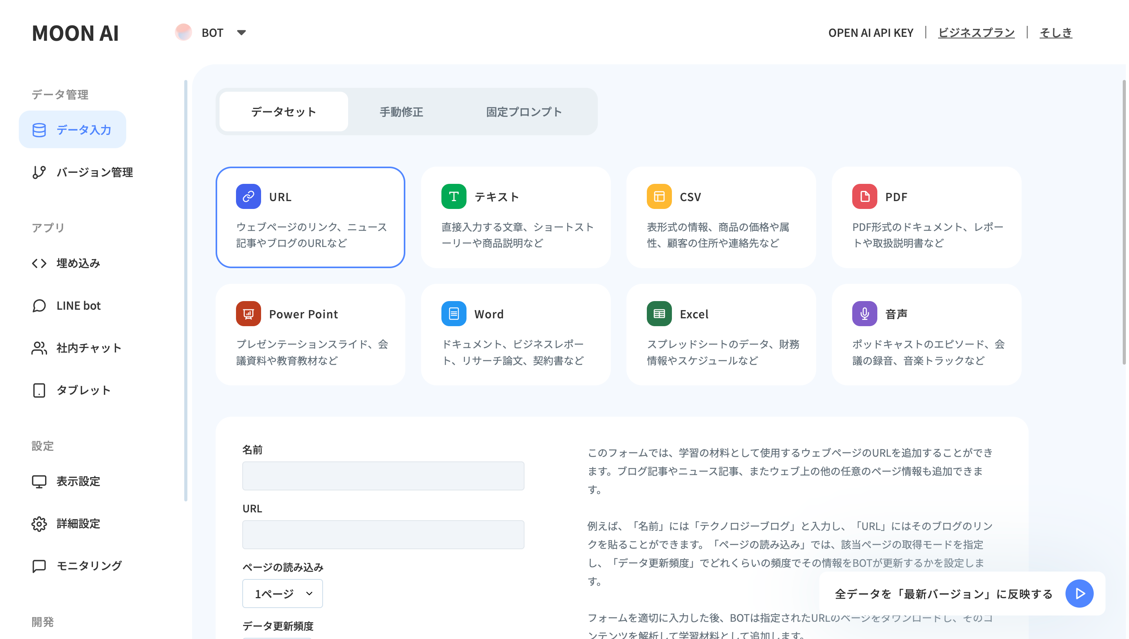
Task: Select the green テキスト icon
Action: (454, 197)
